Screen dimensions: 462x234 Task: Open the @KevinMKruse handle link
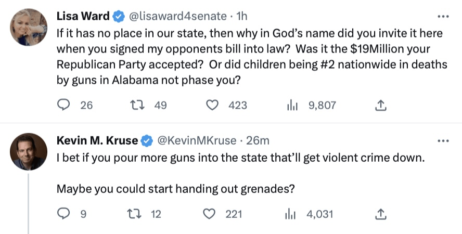point(196,140)
